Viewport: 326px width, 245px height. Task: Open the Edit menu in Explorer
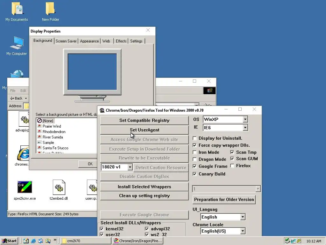(x=23, y=90)
